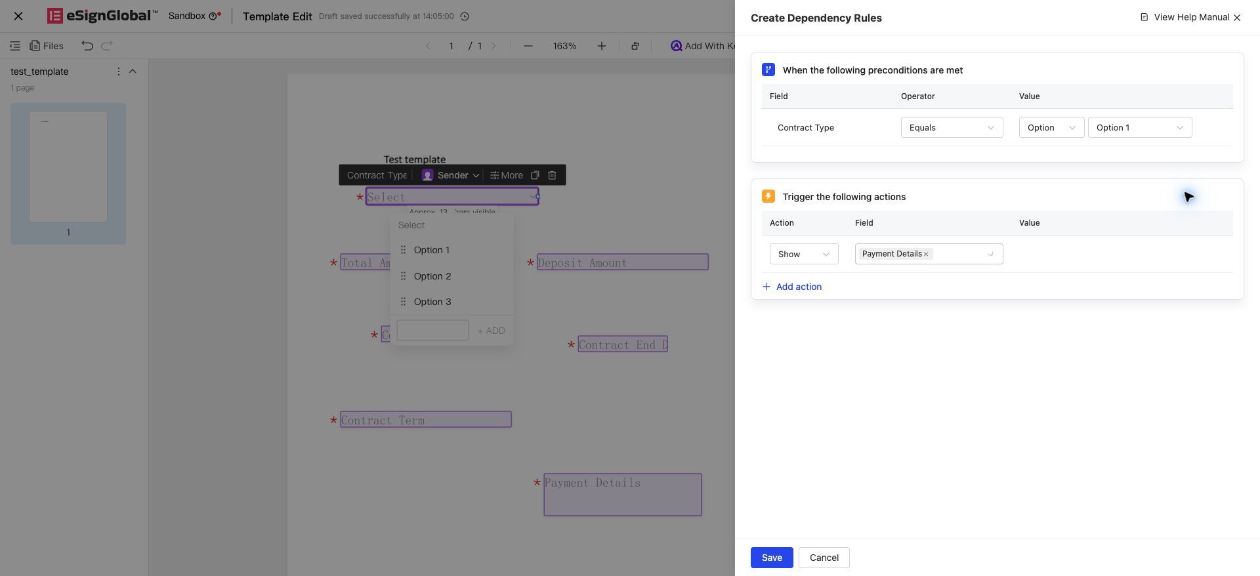Open the Files panel

47,46
